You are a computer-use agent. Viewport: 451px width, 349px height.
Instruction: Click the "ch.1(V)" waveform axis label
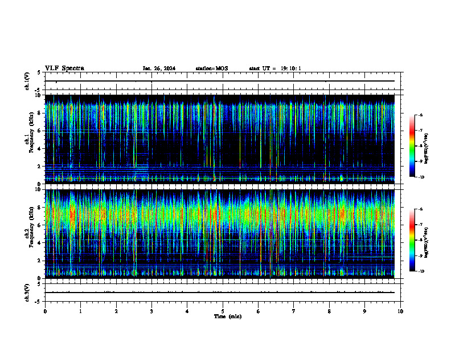click(27, 81)
